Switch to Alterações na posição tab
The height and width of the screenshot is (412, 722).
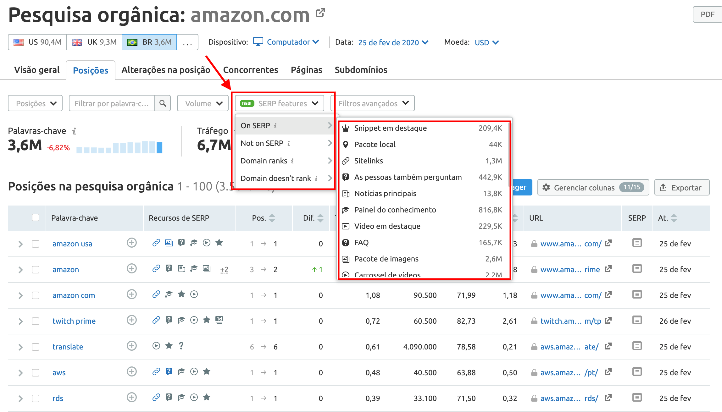166,70
